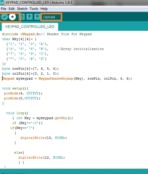Click the 'void loop()' line
This screenshot has width=148, height=174.
(x=17, y=113)
